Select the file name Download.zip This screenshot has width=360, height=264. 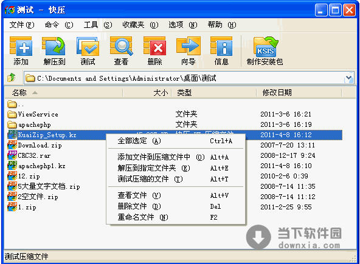[x=40, y=145]
